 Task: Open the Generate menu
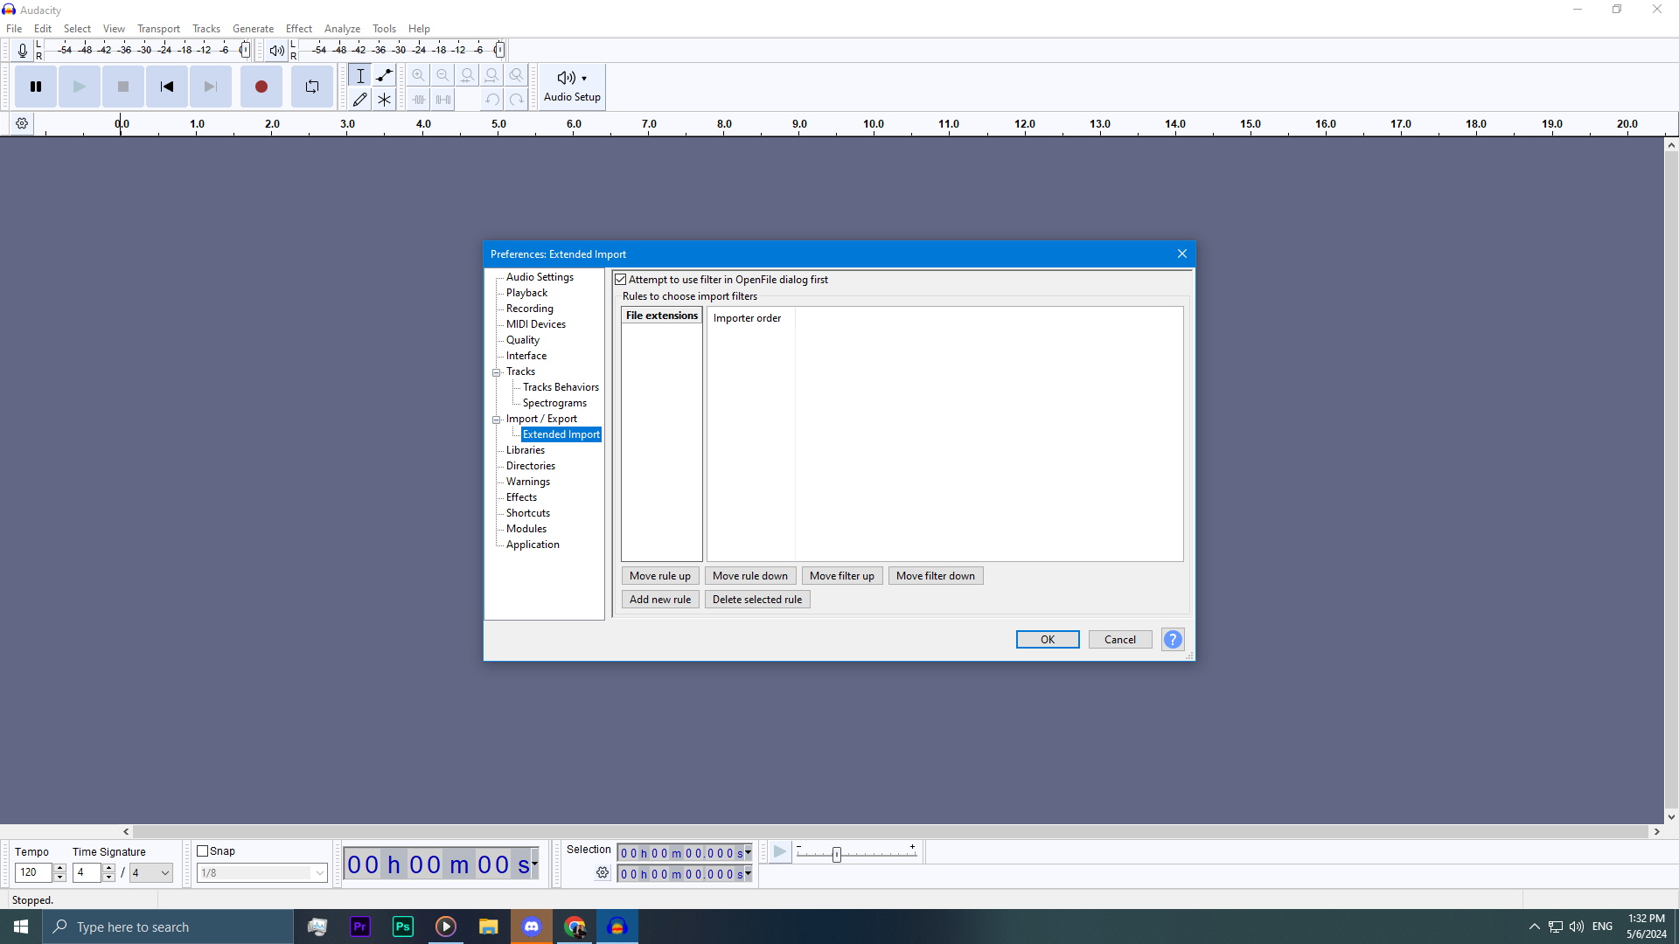tap(253, 29)
